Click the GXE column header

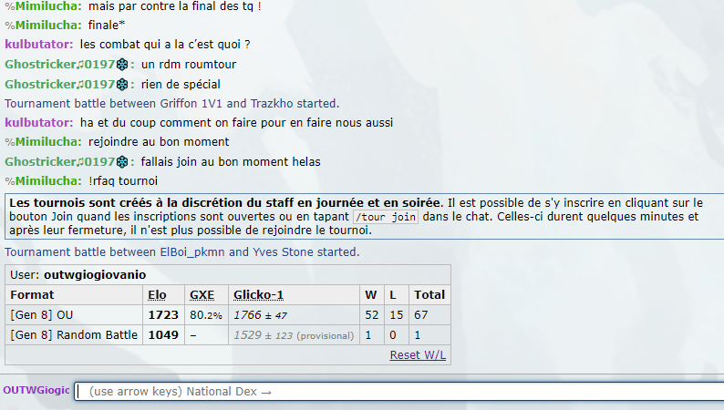(202, 294)
